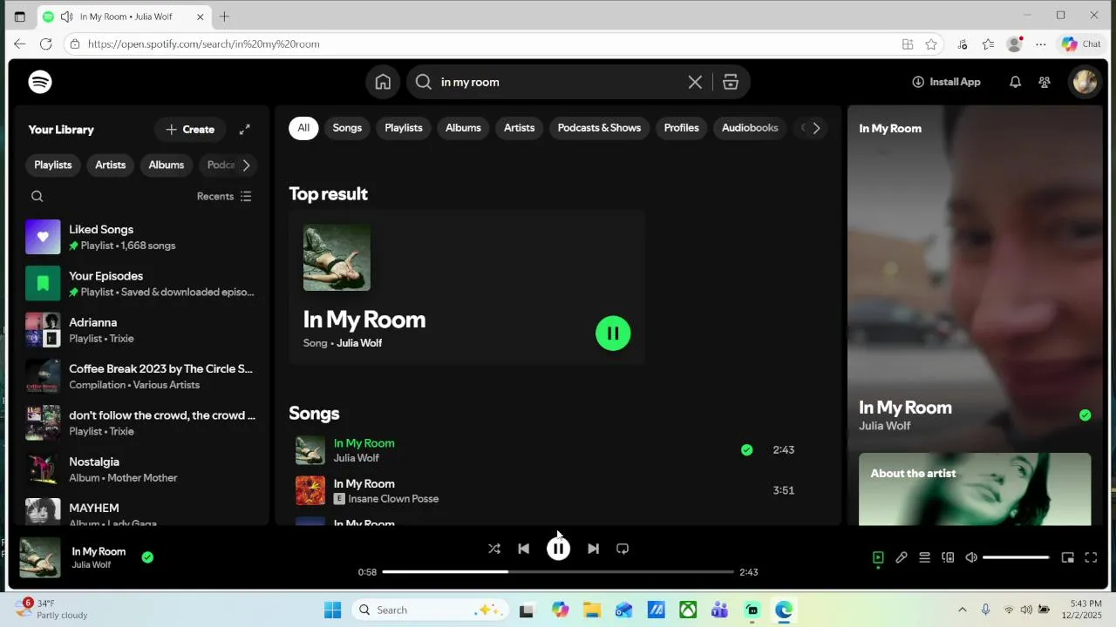Open Spotify home via logo

coord(40,82)
